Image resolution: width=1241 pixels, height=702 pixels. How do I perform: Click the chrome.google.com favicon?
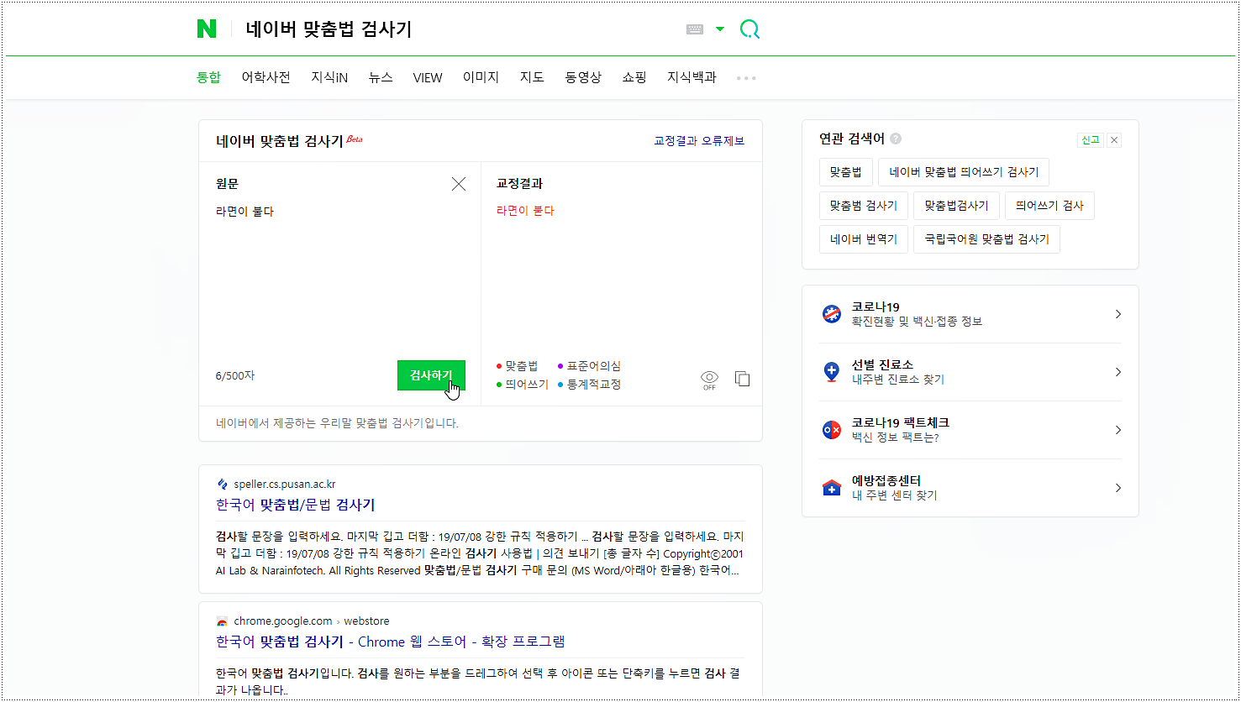(222, 621)
